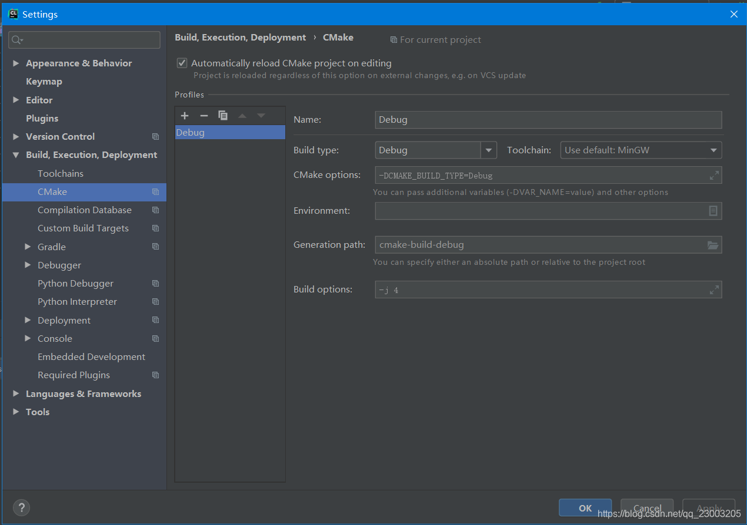
Task: Move profile down arrow
Action: [x=261, y=116]
